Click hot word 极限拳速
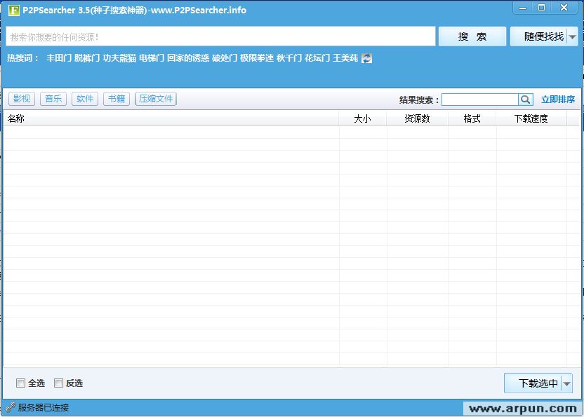The height and width of the screenshot is (417, 584). pyautogui.click(x=257, y=58)
